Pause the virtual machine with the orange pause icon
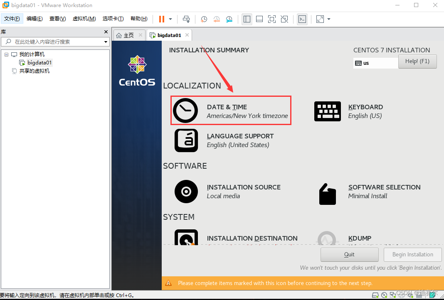This screenshot has width=444, height=300. [162, 19]
